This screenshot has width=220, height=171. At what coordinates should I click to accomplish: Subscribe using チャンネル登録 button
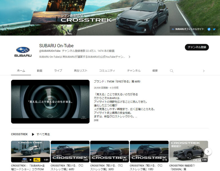[x=197, y=47]
